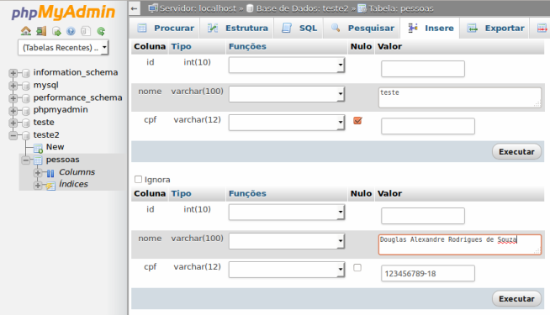Click the teste database cylinder icon

tap(26, 123)
